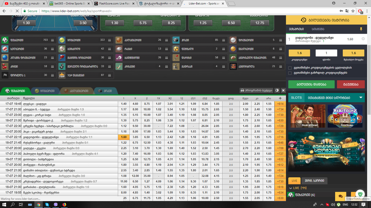Tick the football checkbox with 703 events
Viewport: 371px width, 208px height.
53,40
